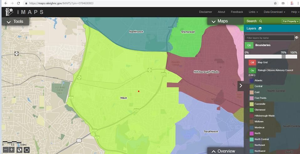Click the eye icon beside layer filter
The image size is (300, 154).
click(297, 38)
